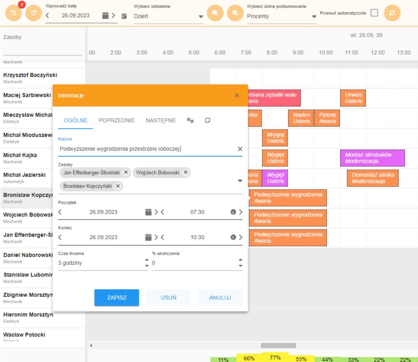Click the orange refresh button in toolbar
This screenshot has height=362, width=418.
pos(392,13)
